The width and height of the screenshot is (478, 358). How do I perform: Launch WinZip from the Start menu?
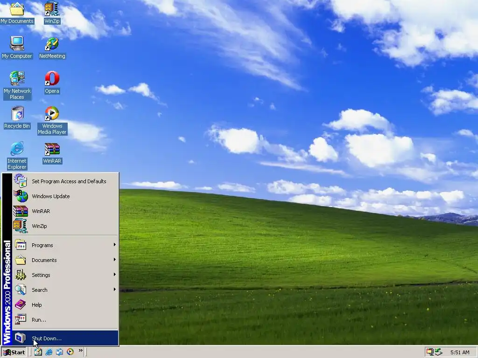click(65, 226)
